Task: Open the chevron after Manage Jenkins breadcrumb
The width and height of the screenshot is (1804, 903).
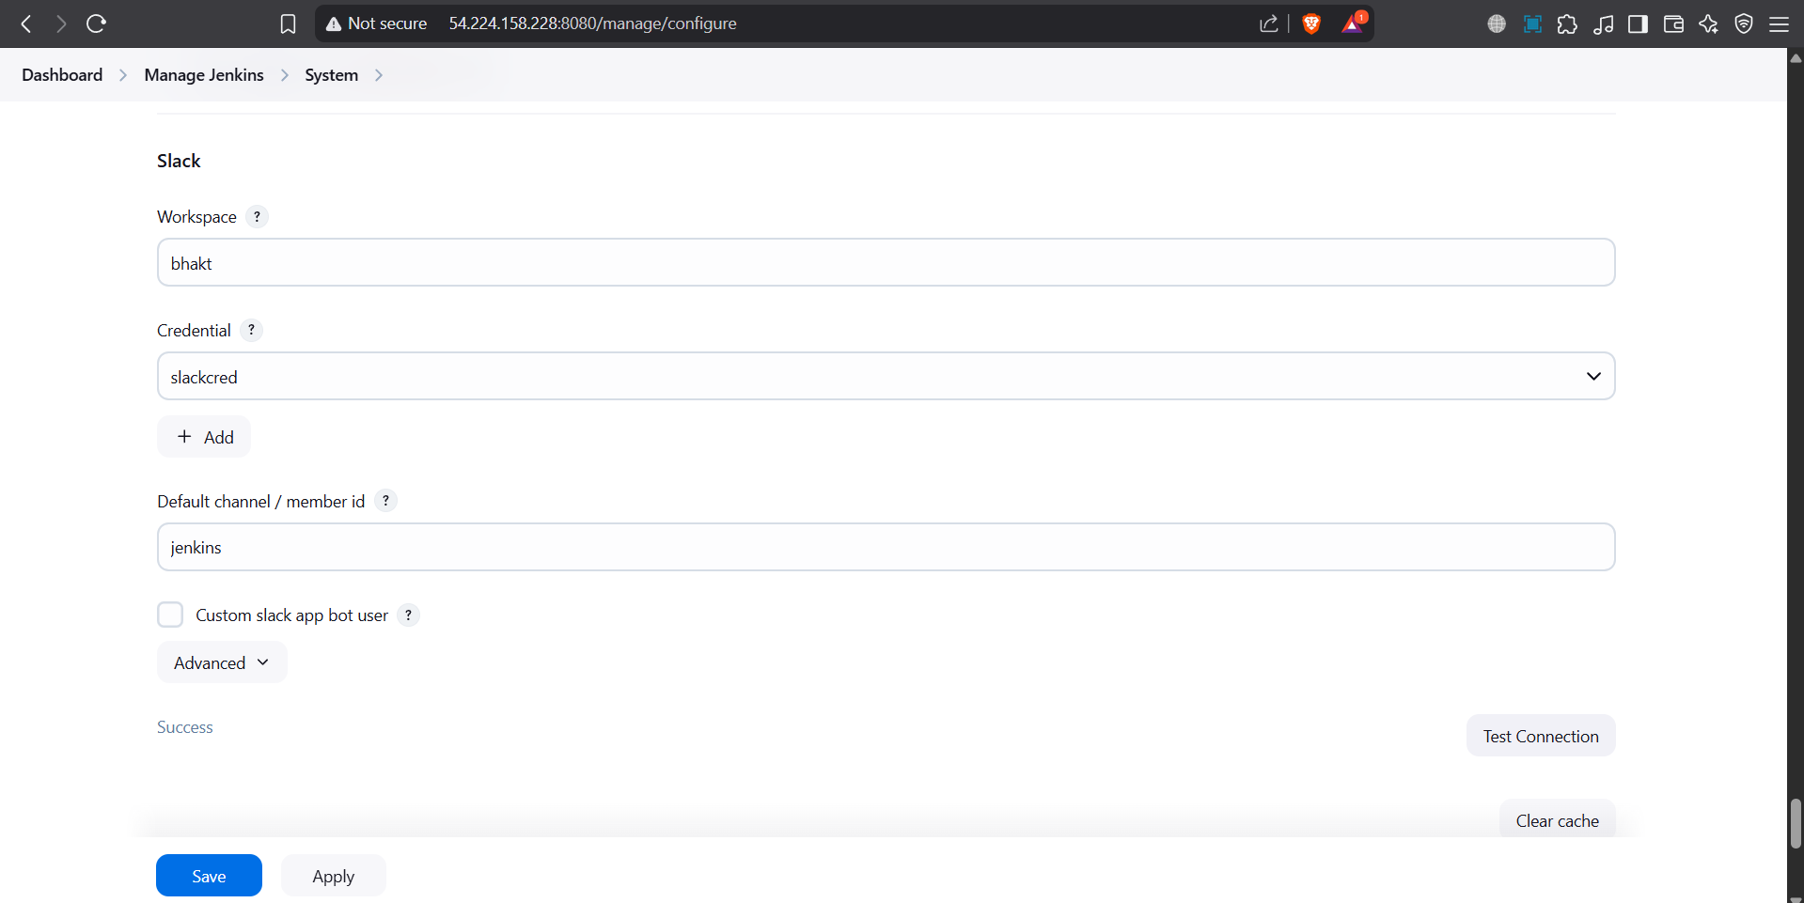Action: (x=285, y=75)
